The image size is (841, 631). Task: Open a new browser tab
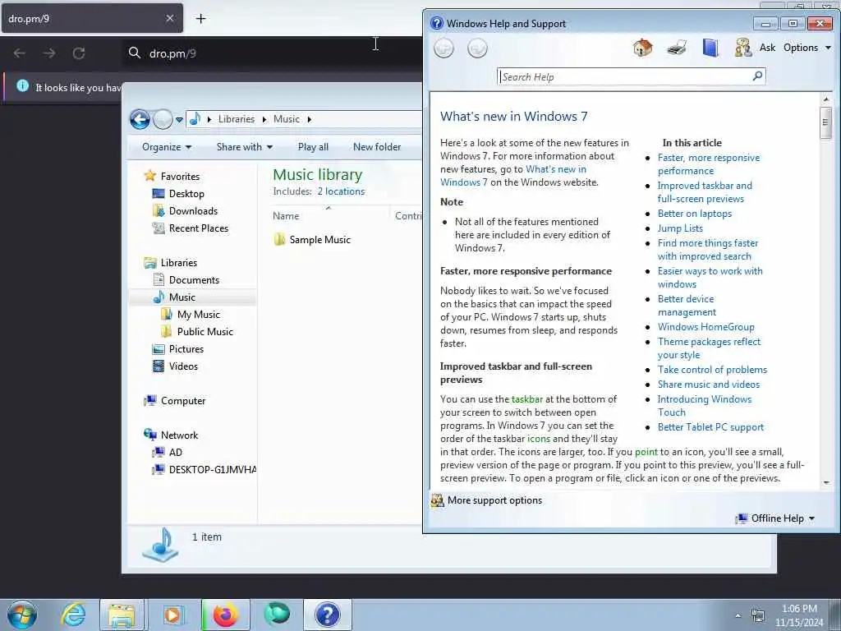(200, 19)
